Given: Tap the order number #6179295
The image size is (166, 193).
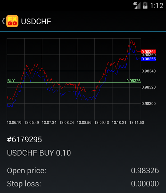Looking at the screenshot, I should pyautogui.click(x=25, y=139).
